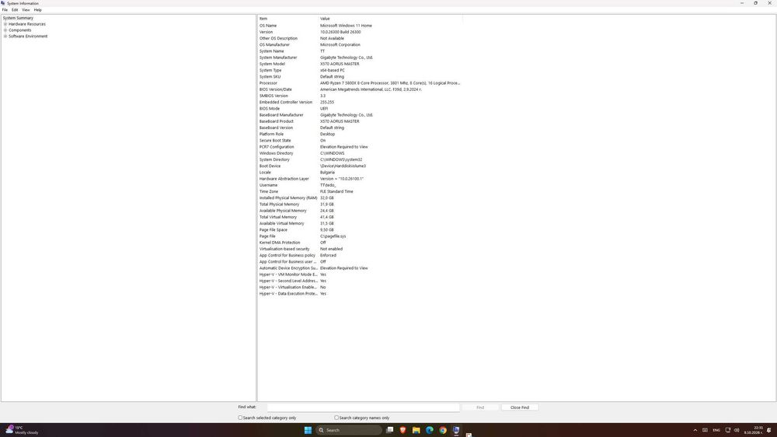Launch Microsoft Edge from taskbar

[x=430, y=430]
